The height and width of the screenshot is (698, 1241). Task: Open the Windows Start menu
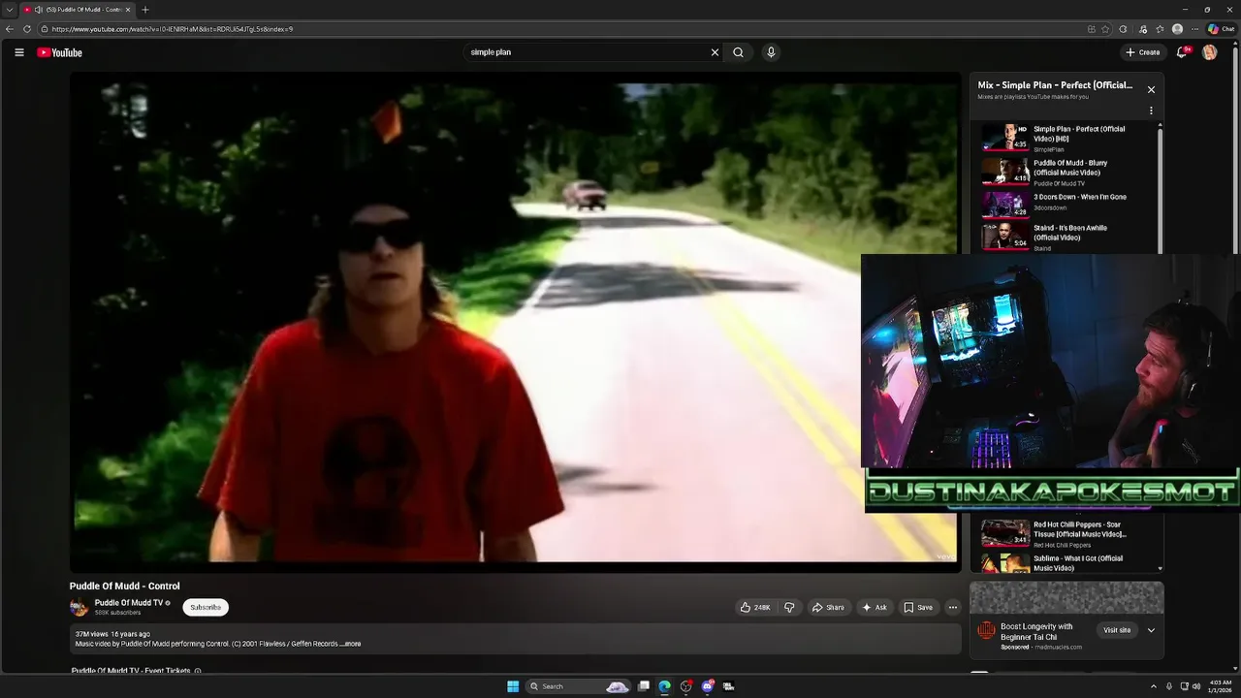coord(513,686)
